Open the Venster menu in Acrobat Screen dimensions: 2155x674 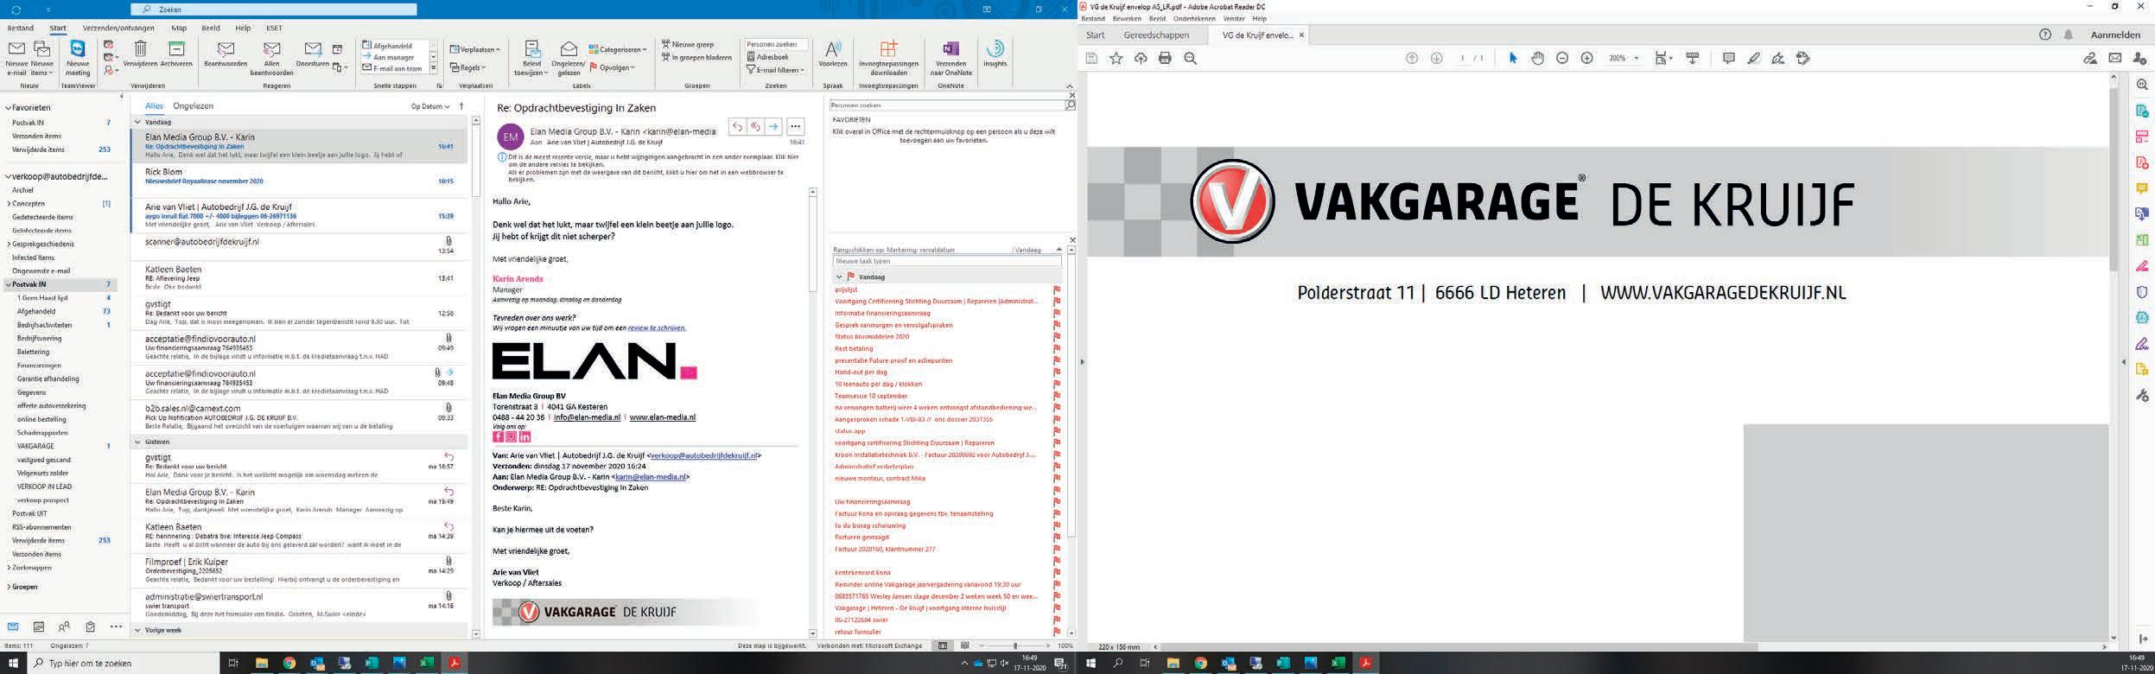coord(1234,18)
